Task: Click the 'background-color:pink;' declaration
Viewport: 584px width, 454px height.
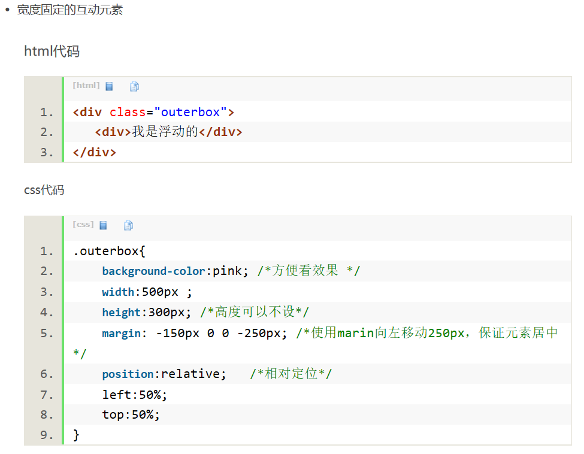Action: click(x=175, y=271)
